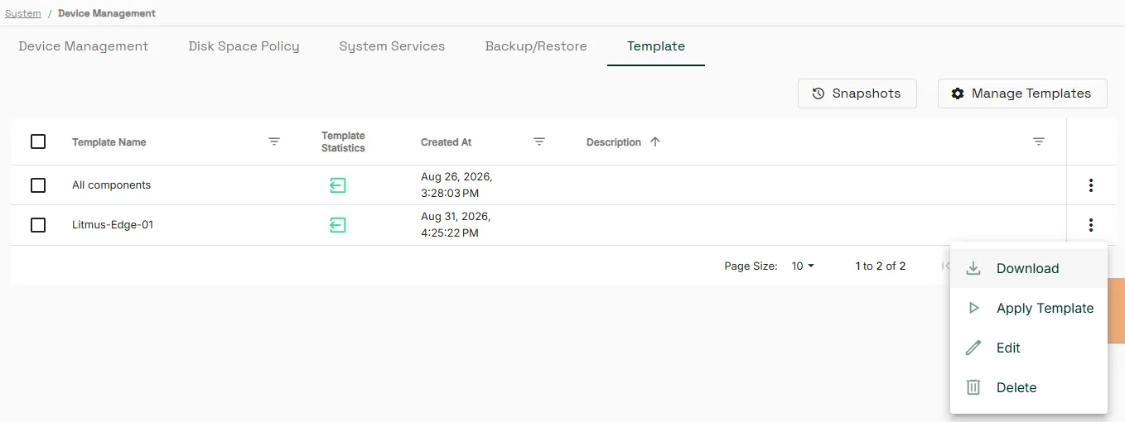Click the Description column header label
This screenshot has width=1125, height=422.
click(614, 142)
